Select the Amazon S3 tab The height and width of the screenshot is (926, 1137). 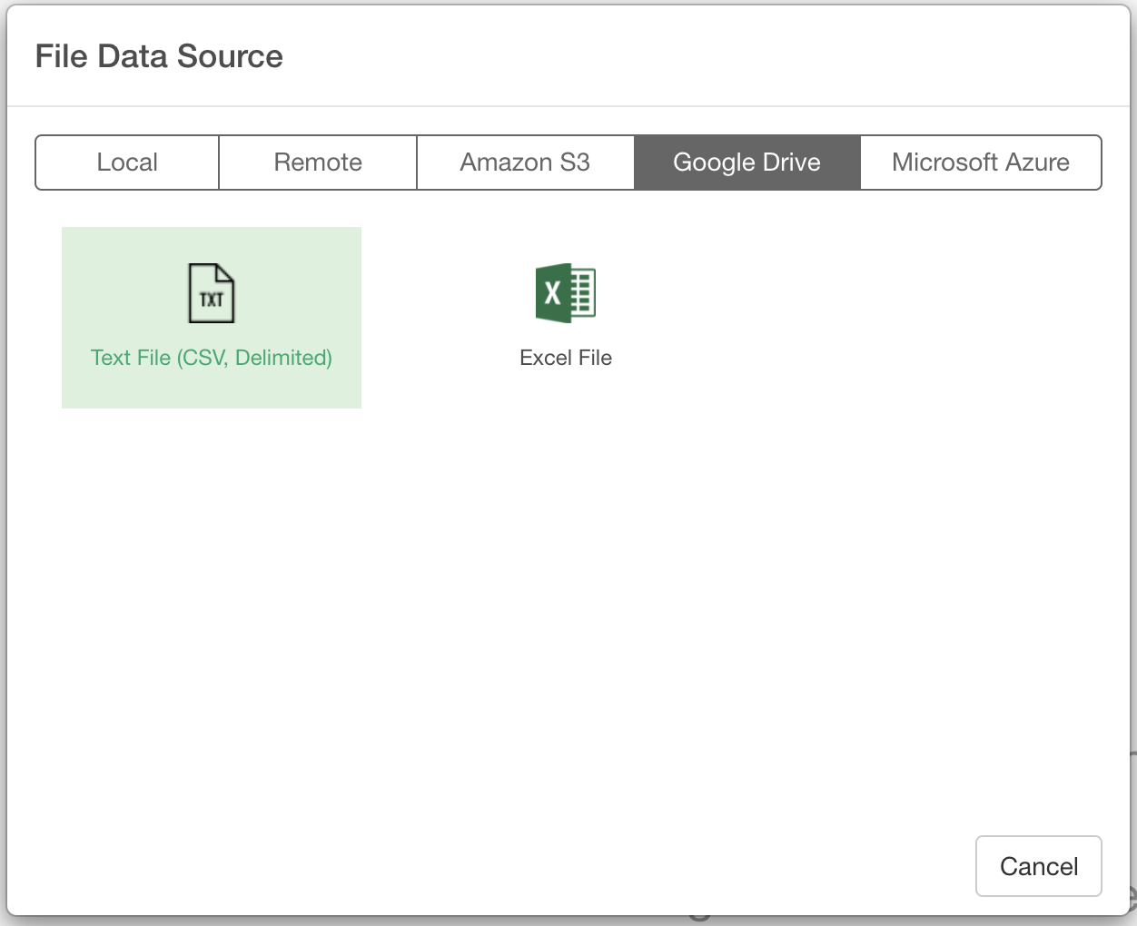tap(525, 163)
